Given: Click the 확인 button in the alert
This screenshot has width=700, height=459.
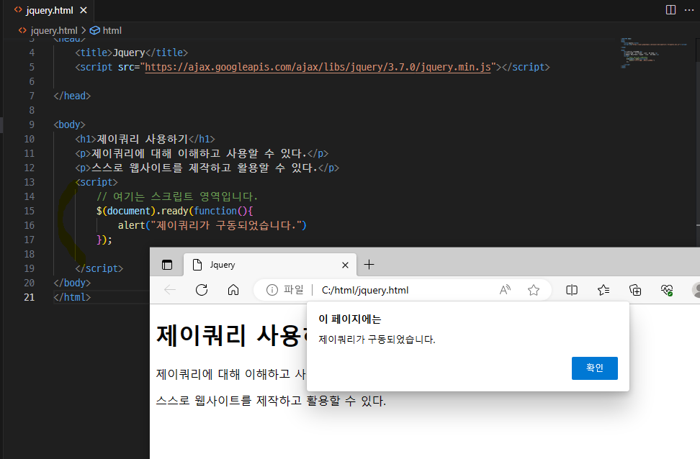Looking at the screenshot, I should point(595,368).
